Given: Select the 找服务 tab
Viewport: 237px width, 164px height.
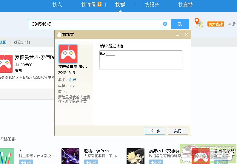Looking at the screenshot, I should 152,5.
